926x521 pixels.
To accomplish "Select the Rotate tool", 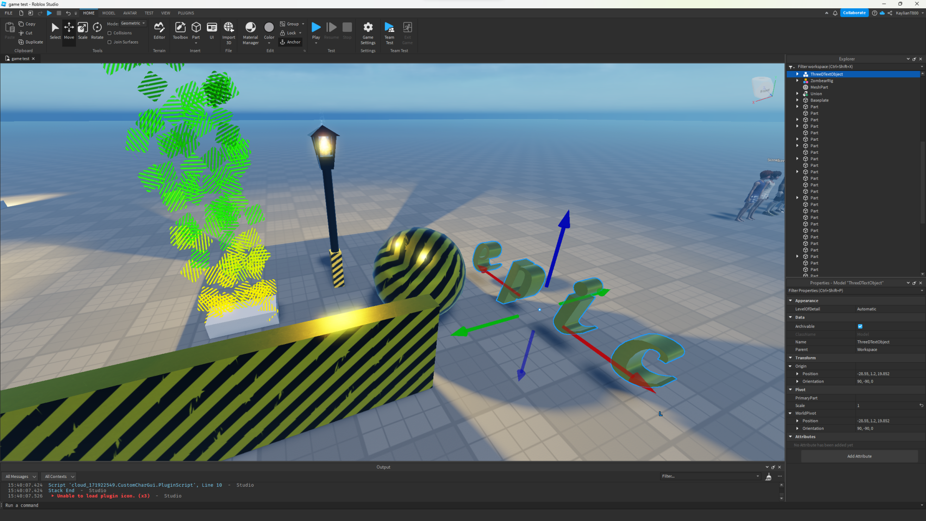I will (x=97, y=31).
